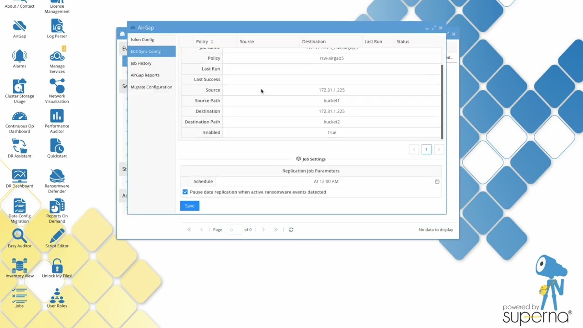The image size is (583, 328).
Task: Open Unlock My Files icon
Action: coord(57,269)
